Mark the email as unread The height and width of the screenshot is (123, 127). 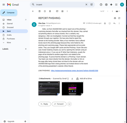(57, 11)
